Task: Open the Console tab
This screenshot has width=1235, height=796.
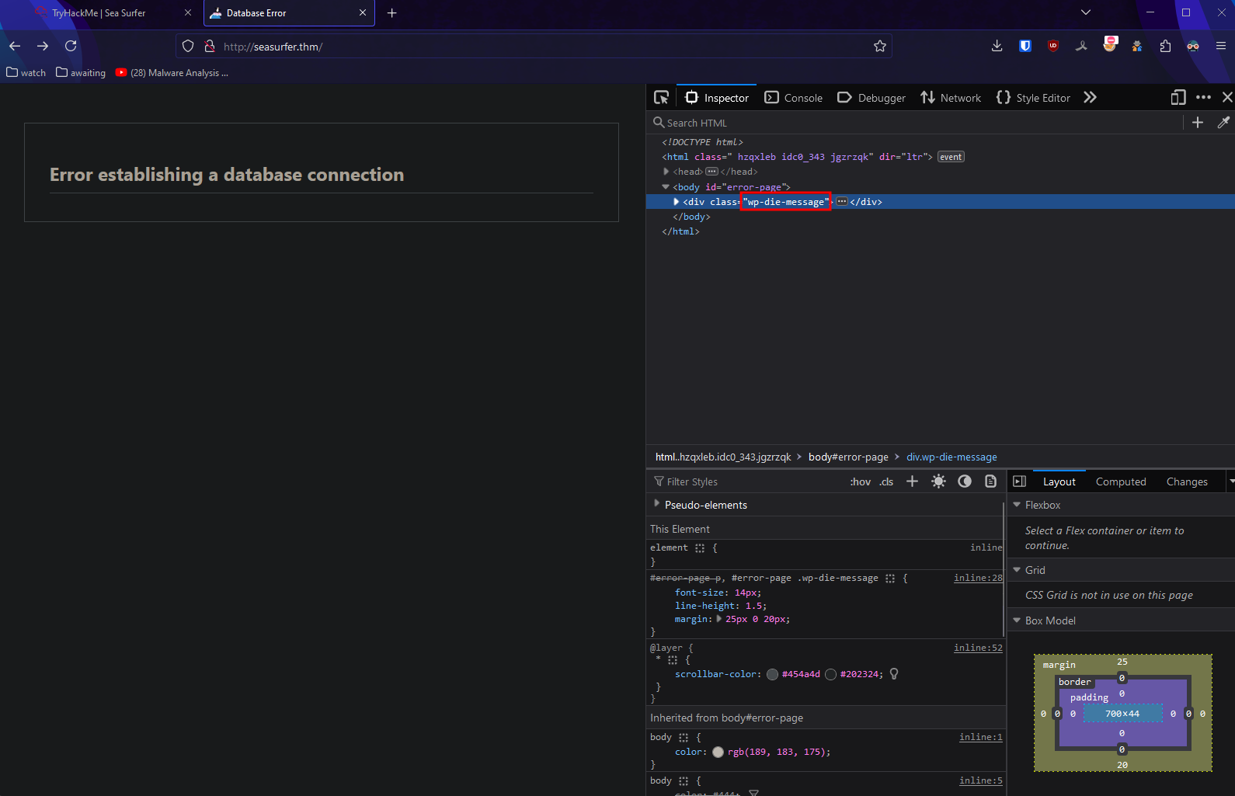Action: [793, 98]
